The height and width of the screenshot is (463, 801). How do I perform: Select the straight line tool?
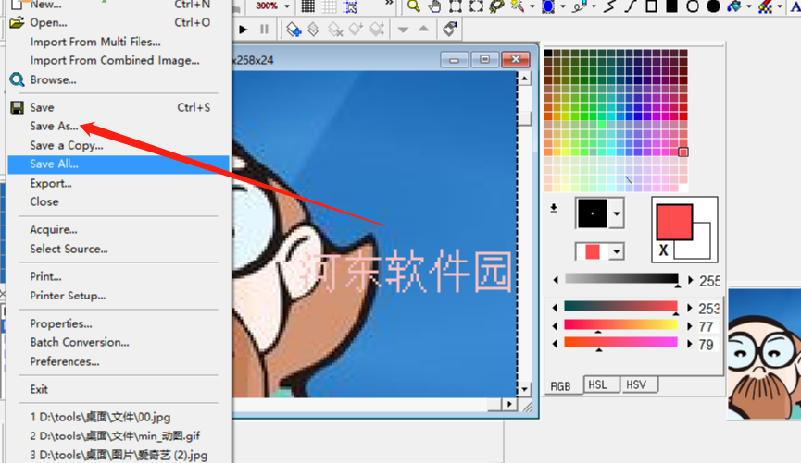610,6
